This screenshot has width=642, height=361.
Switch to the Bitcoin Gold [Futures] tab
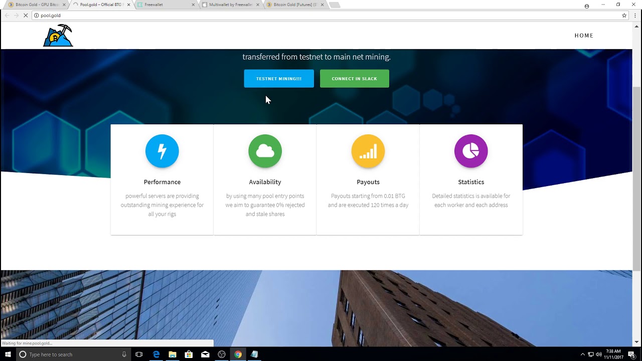click(293, 5)
